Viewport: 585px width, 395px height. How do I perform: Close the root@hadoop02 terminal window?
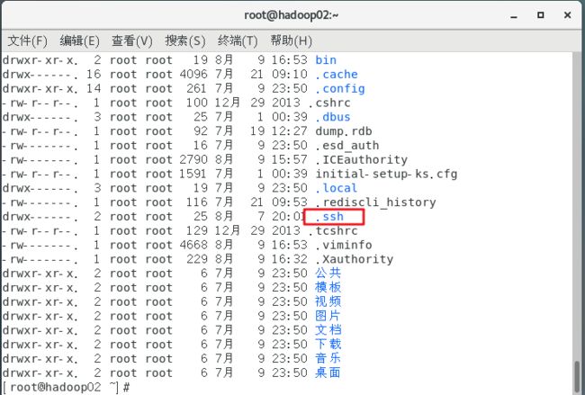click(x=568, y=15)
